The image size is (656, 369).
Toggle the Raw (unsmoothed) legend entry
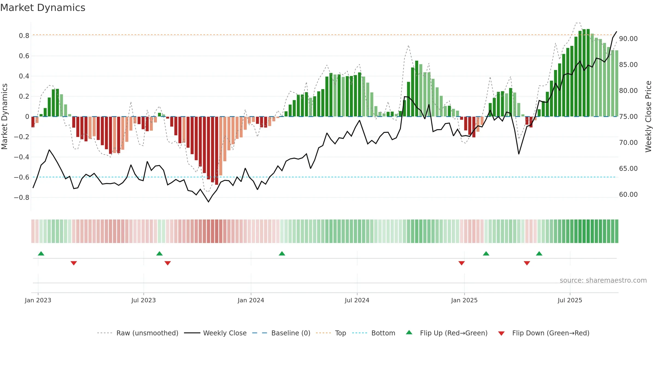[x=138, y=333]
